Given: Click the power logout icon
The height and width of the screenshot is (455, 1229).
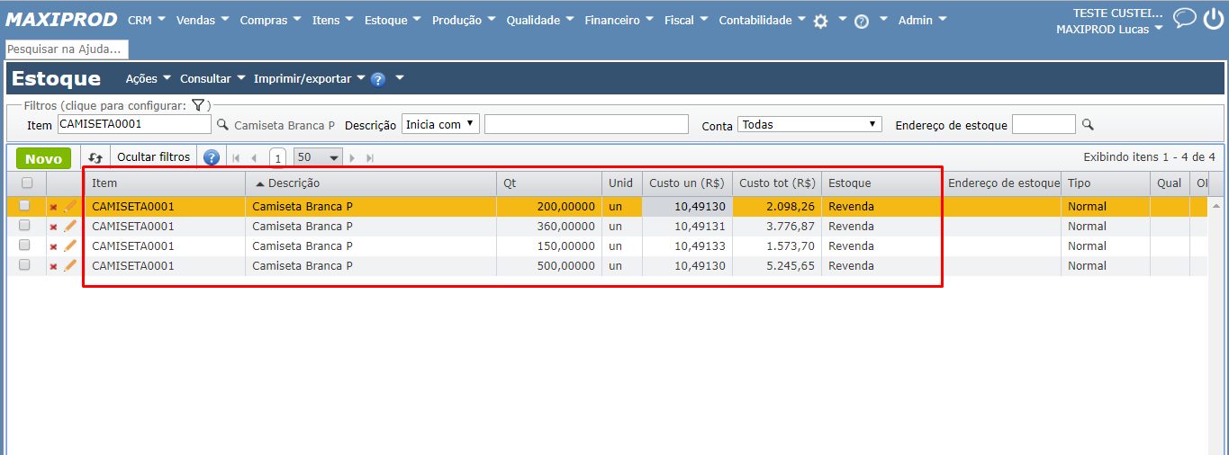Looking at the screenshot, I should click(x=1212, y=19).
